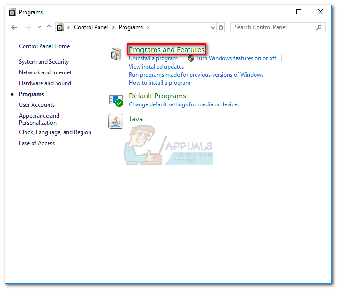This screenshot has height=289, width=337.
Task: Expand chevron after Control Panel breadcrumb
Action: coord(113,27)
